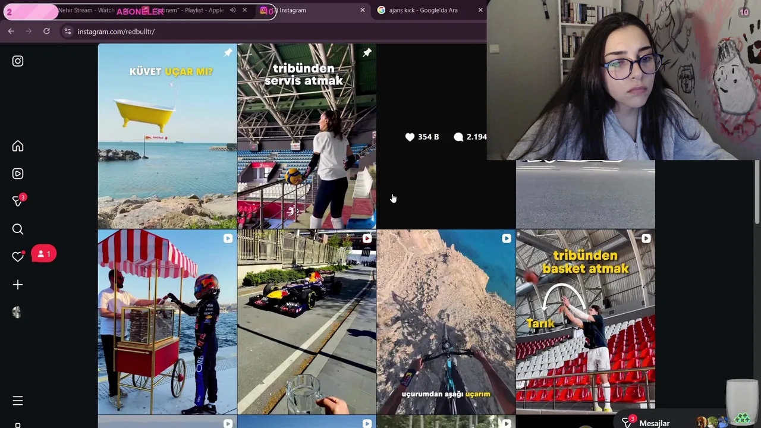This screenshot has width=761, height=428.
Task: Click the red new follower notification bubble
Action: pyautogui.click(x=43, y=254)
